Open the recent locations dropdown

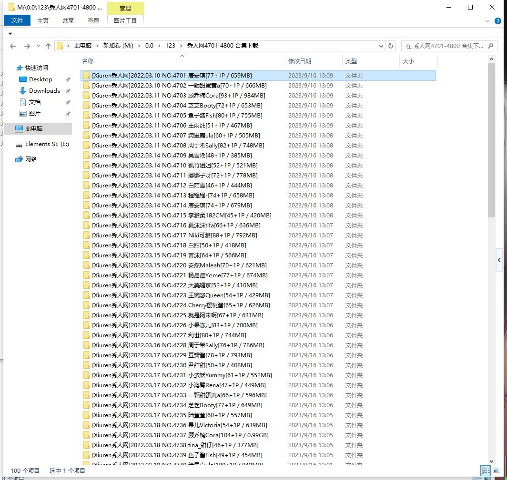point(38,46)
